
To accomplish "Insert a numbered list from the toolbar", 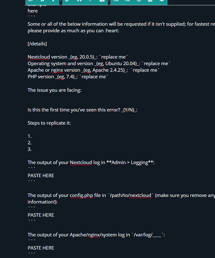I will point(127,1).
